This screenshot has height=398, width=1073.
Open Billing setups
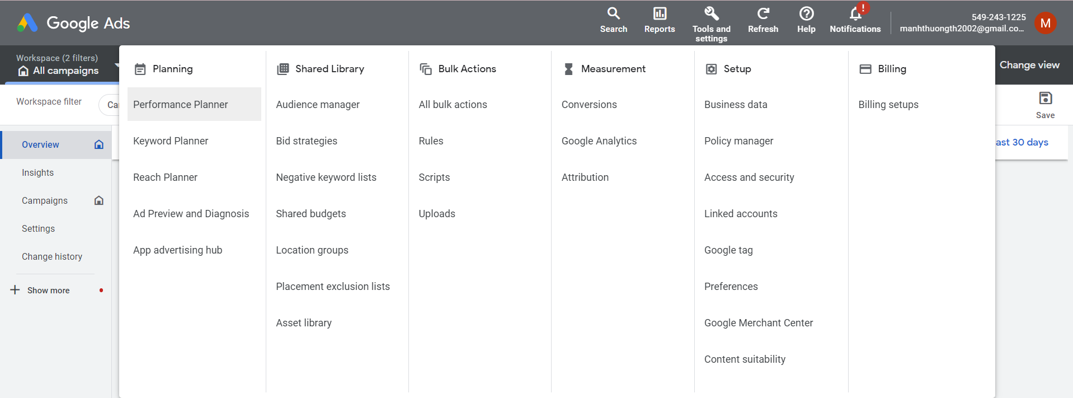888,105
